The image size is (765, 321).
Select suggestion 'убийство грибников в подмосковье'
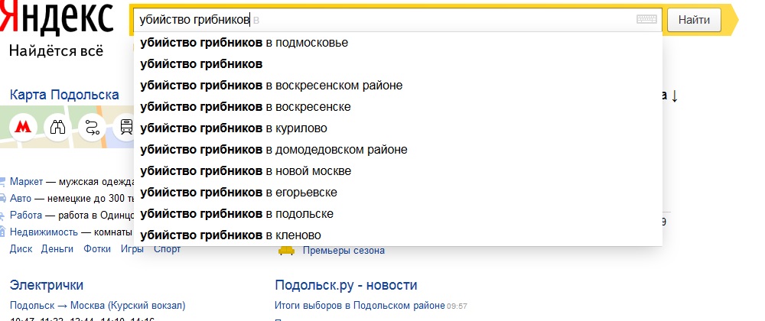(x=244, y=43)
